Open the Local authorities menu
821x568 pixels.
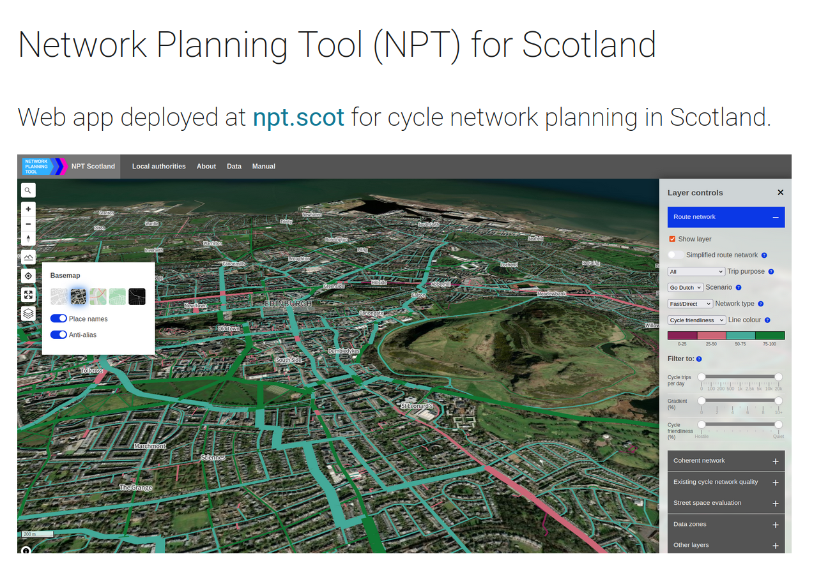159,167
